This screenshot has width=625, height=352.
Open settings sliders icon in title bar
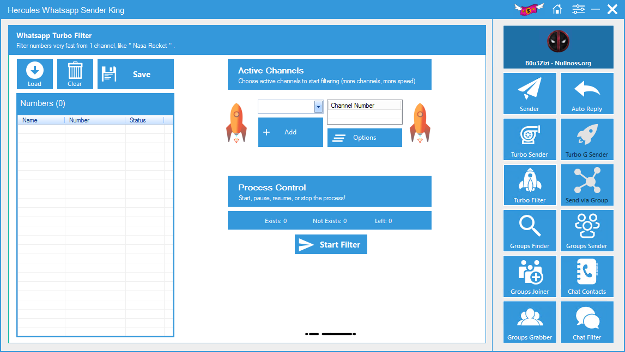pos(578,9)
